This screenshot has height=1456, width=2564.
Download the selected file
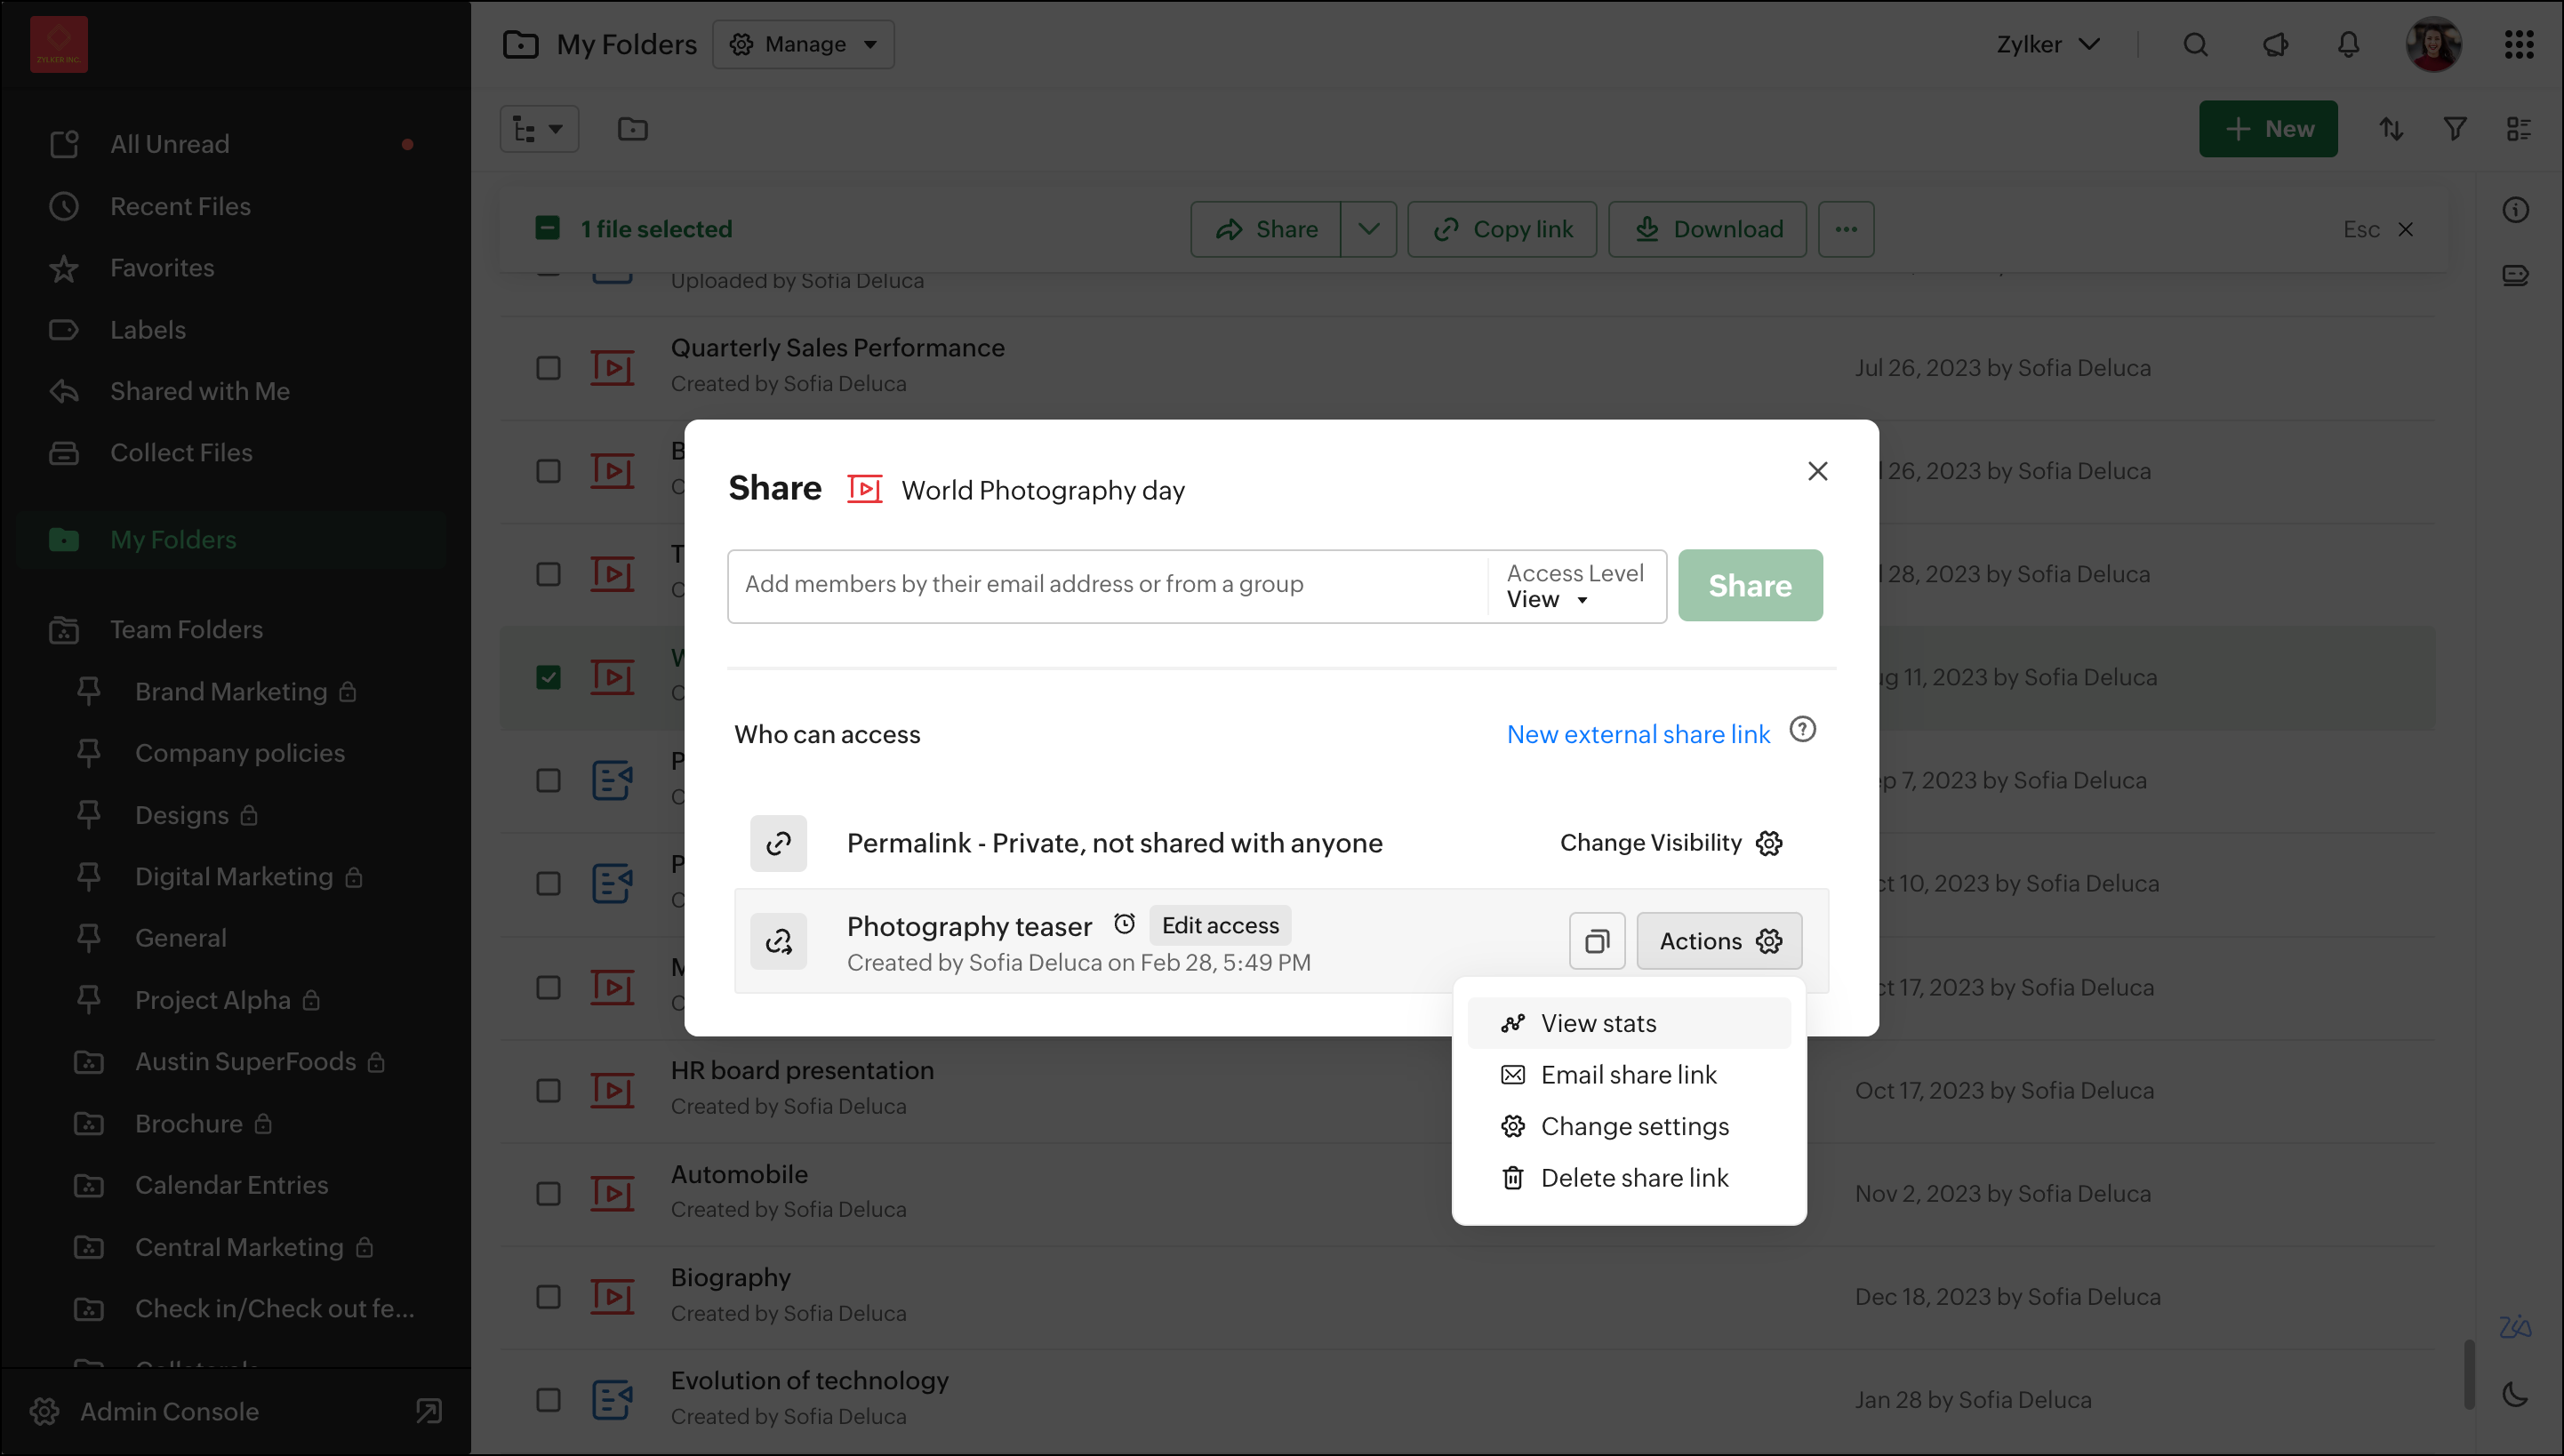pos(1707,229)
